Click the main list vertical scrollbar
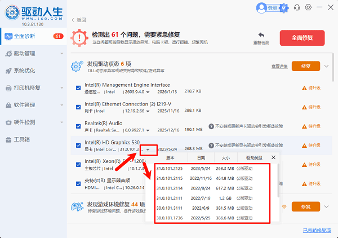Viewport: 338px width, 238px height. [333, 67]
